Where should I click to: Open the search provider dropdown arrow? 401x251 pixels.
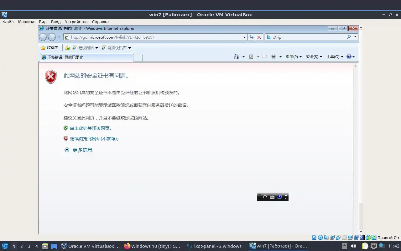click(355, 37)
